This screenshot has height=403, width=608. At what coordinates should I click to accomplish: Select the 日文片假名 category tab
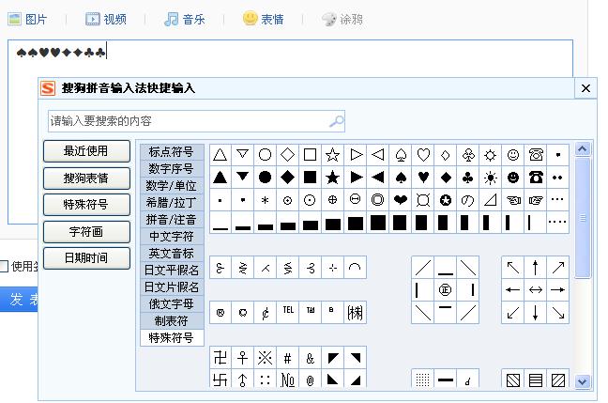(172, 287)
